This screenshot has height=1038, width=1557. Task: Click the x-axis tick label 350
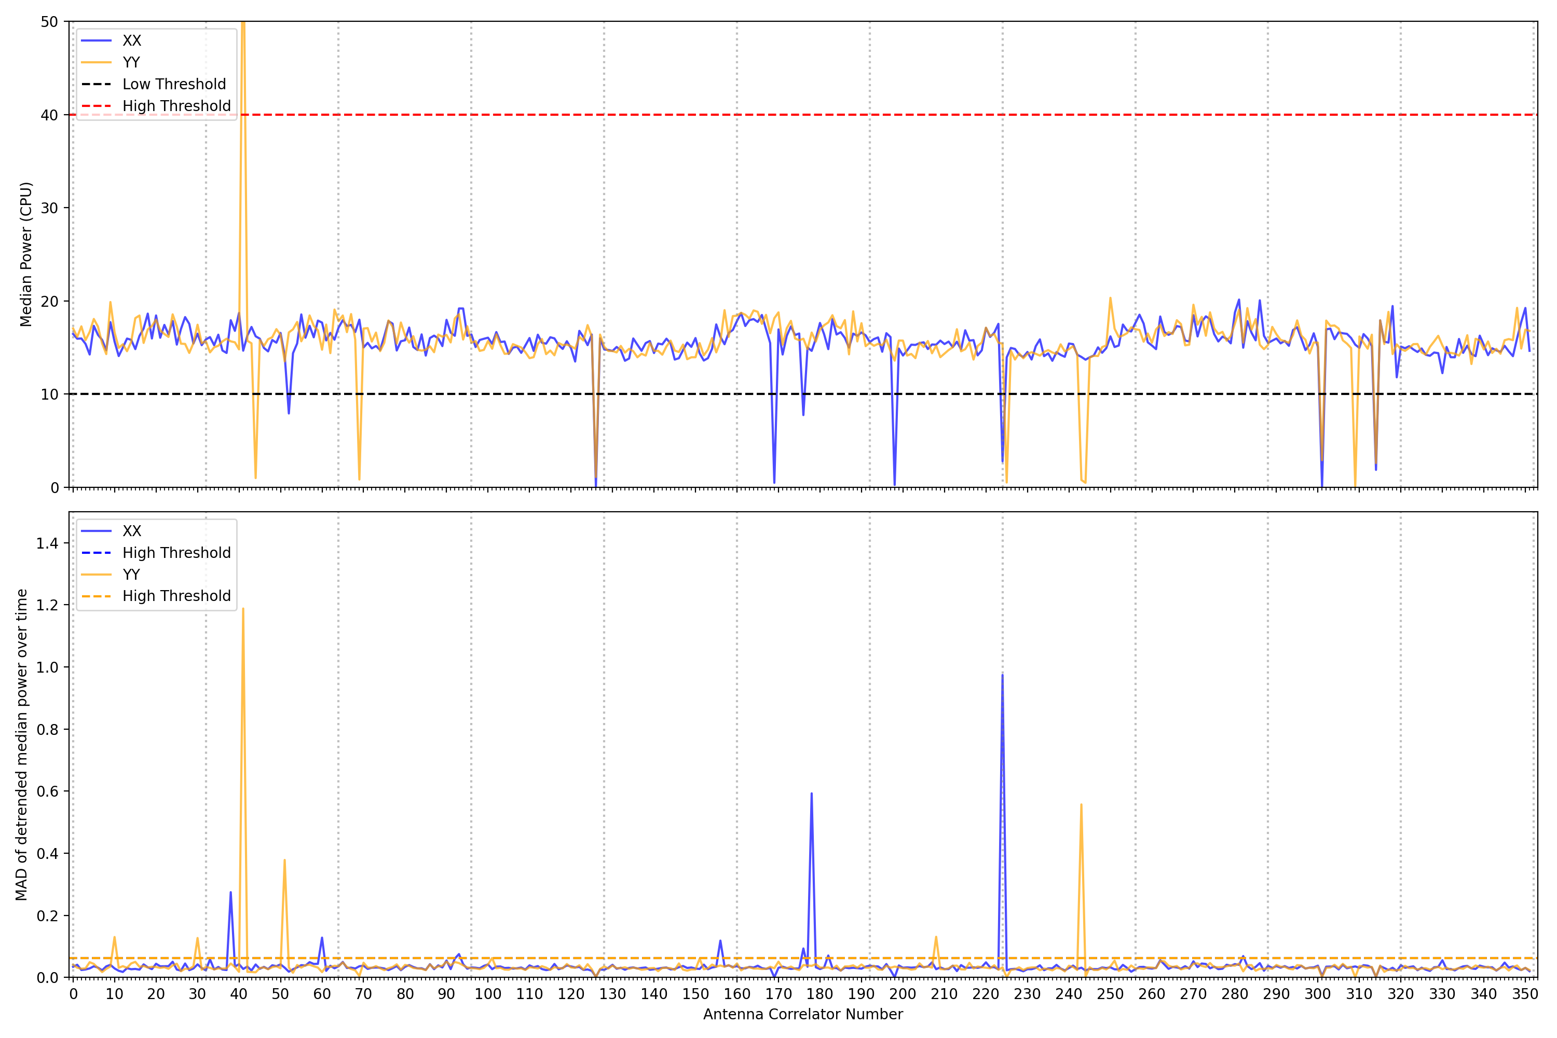(1525, 994)
